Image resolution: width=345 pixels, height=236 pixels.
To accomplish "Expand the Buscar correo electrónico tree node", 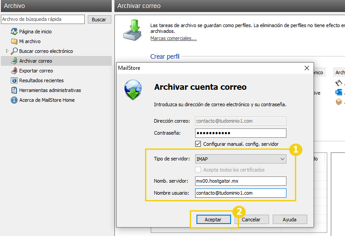I will (x=7, y=51).
